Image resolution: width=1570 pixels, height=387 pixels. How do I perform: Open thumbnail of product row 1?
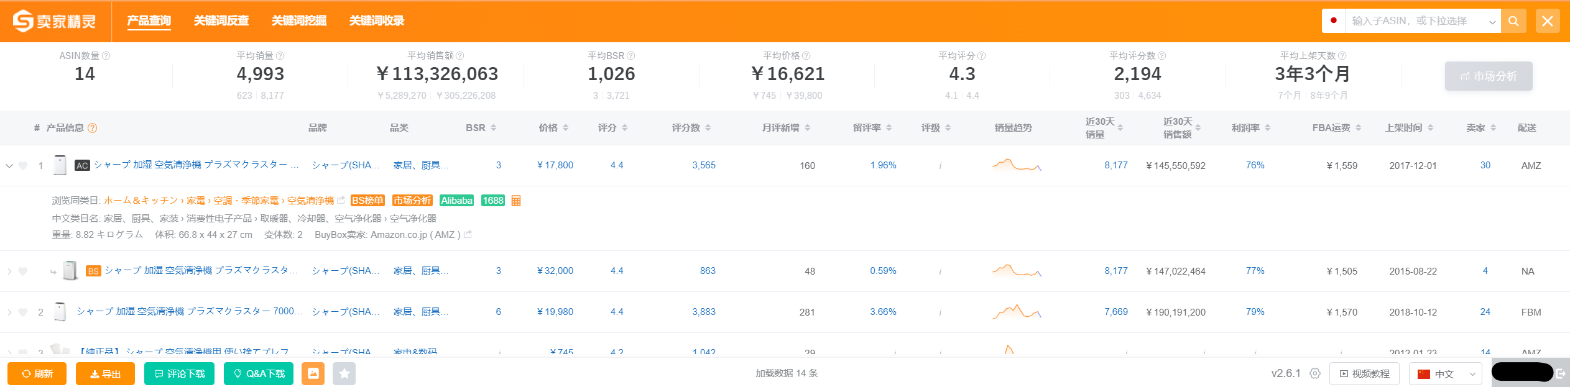point(60,165)
